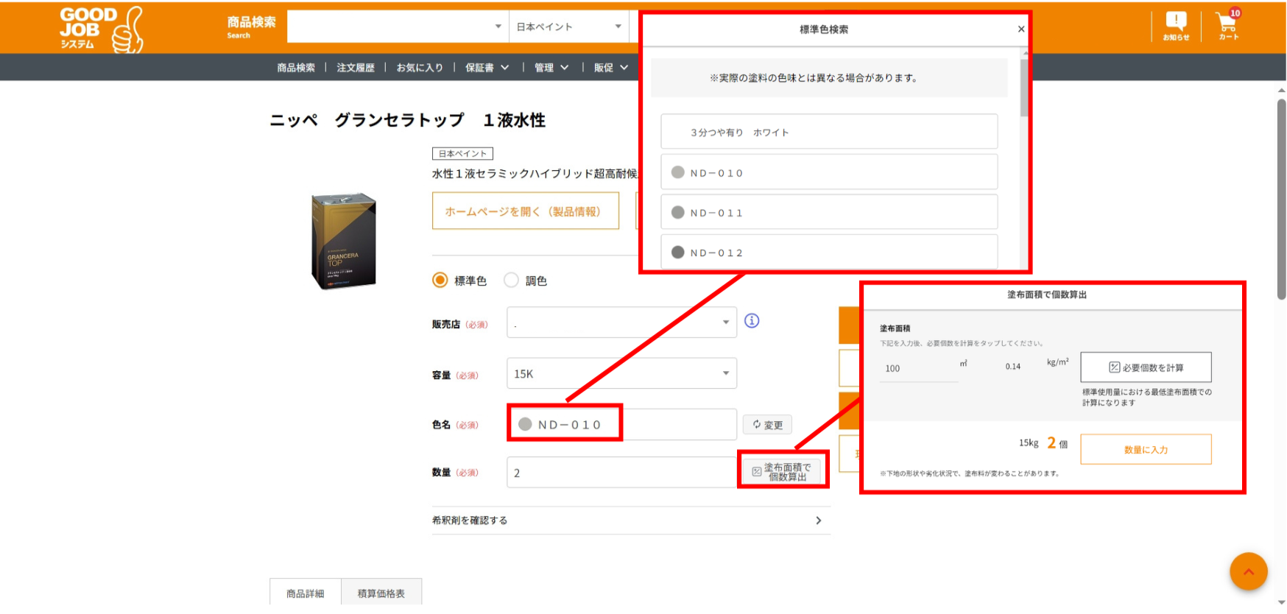
Task: Expand the 保証書 menu
Action: pos(487,68)
